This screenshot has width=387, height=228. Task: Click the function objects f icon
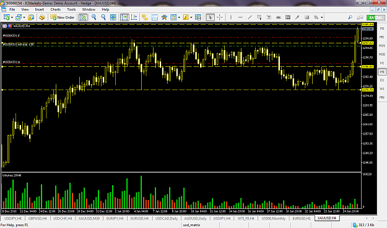186,17
